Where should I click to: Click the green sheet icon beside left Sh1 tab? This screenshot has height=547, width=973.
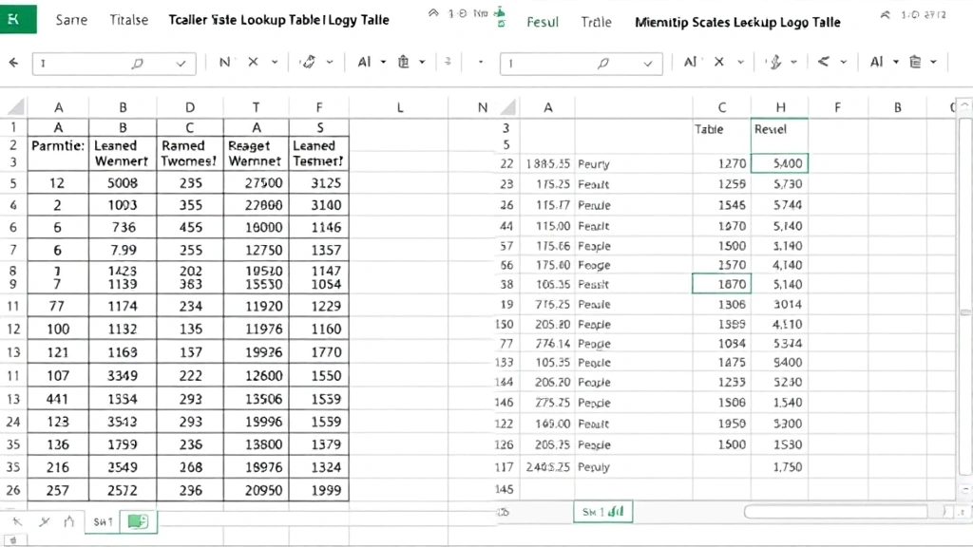click(138, 521)
